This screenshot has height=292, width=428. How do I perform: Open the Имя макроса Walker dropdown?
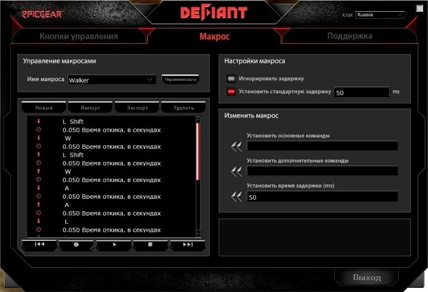coord(112,80)
